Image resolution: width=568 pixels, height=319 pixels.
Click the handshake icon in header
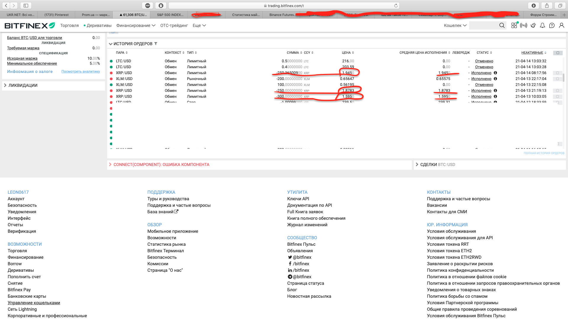pyautogui.click(x=533, y=25)
